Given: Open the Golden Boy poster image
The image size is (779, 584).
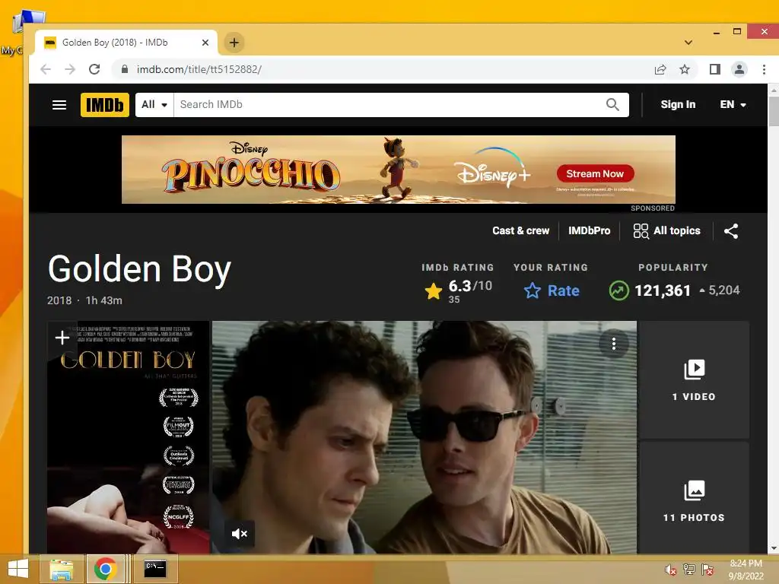Looking at the screenshot, I should 128,437.
